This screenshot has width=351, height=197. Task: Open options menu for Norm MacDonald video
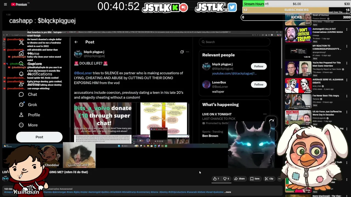click(x=347, y=196)
